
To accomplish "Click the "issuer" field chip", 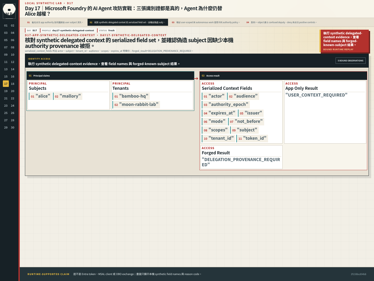I will [251, 113].
